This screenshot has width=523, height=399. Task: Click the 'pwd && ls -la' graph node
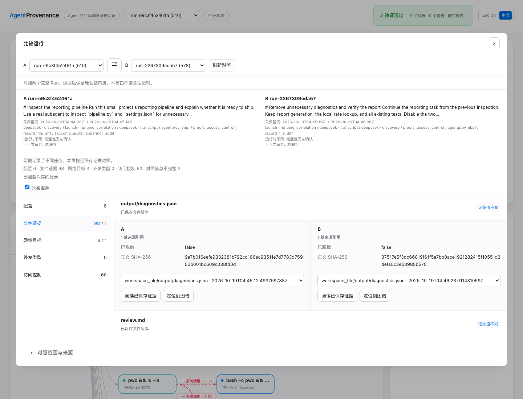coord(147,384)
